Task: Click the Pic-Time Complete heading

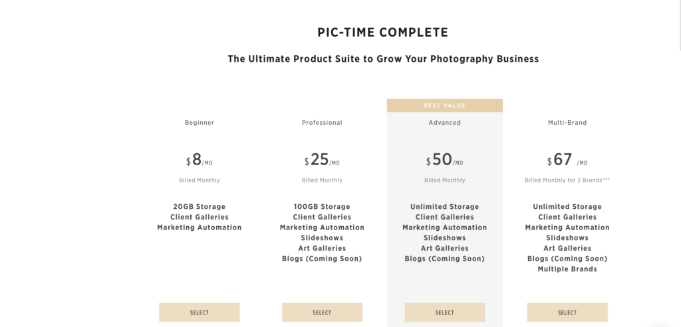Action: 382,33
